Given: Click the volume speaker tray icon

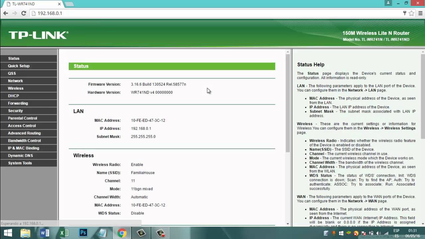Looking at the screenshot, I should click(x=379, y=233).
